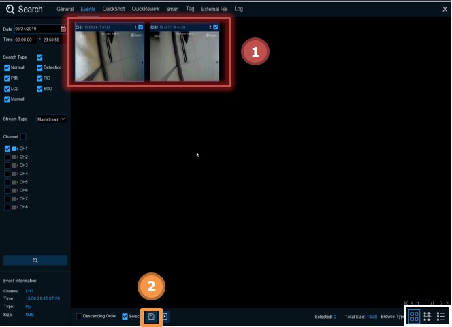Open the Stream Type Mainstream dropdown

(x=51, y=119)
